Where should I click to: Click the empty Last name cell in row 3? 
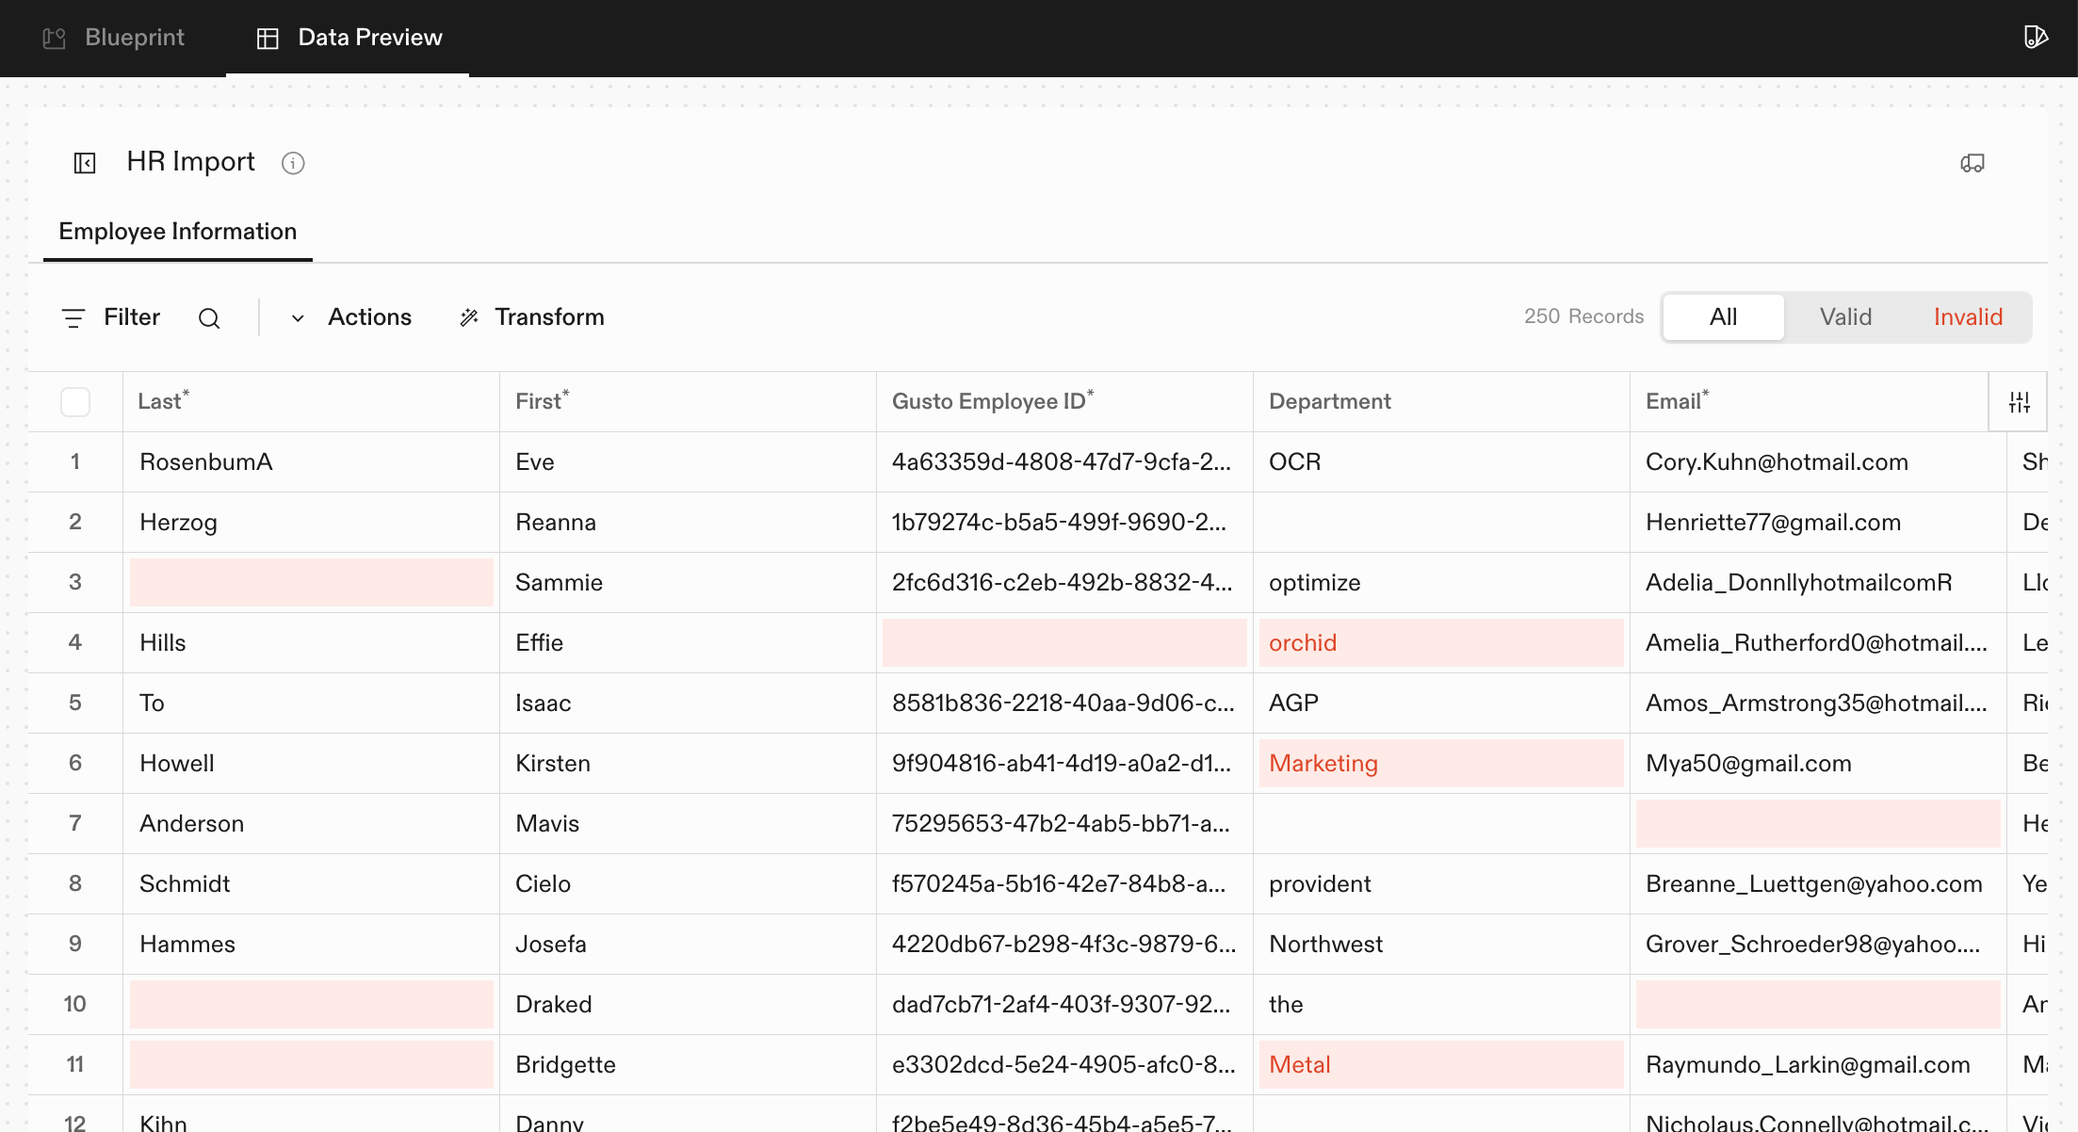pos(311,582)
